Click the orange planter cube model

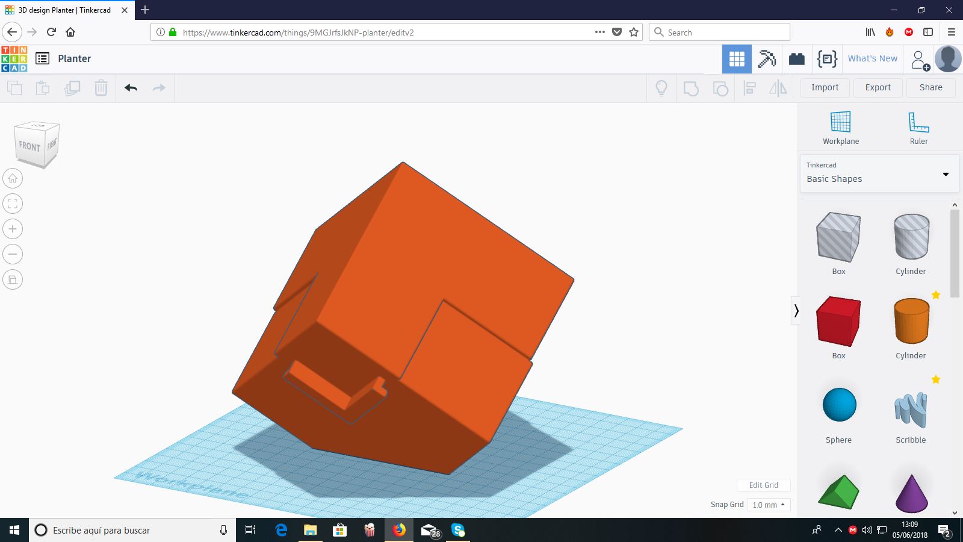tap(402, 318)
